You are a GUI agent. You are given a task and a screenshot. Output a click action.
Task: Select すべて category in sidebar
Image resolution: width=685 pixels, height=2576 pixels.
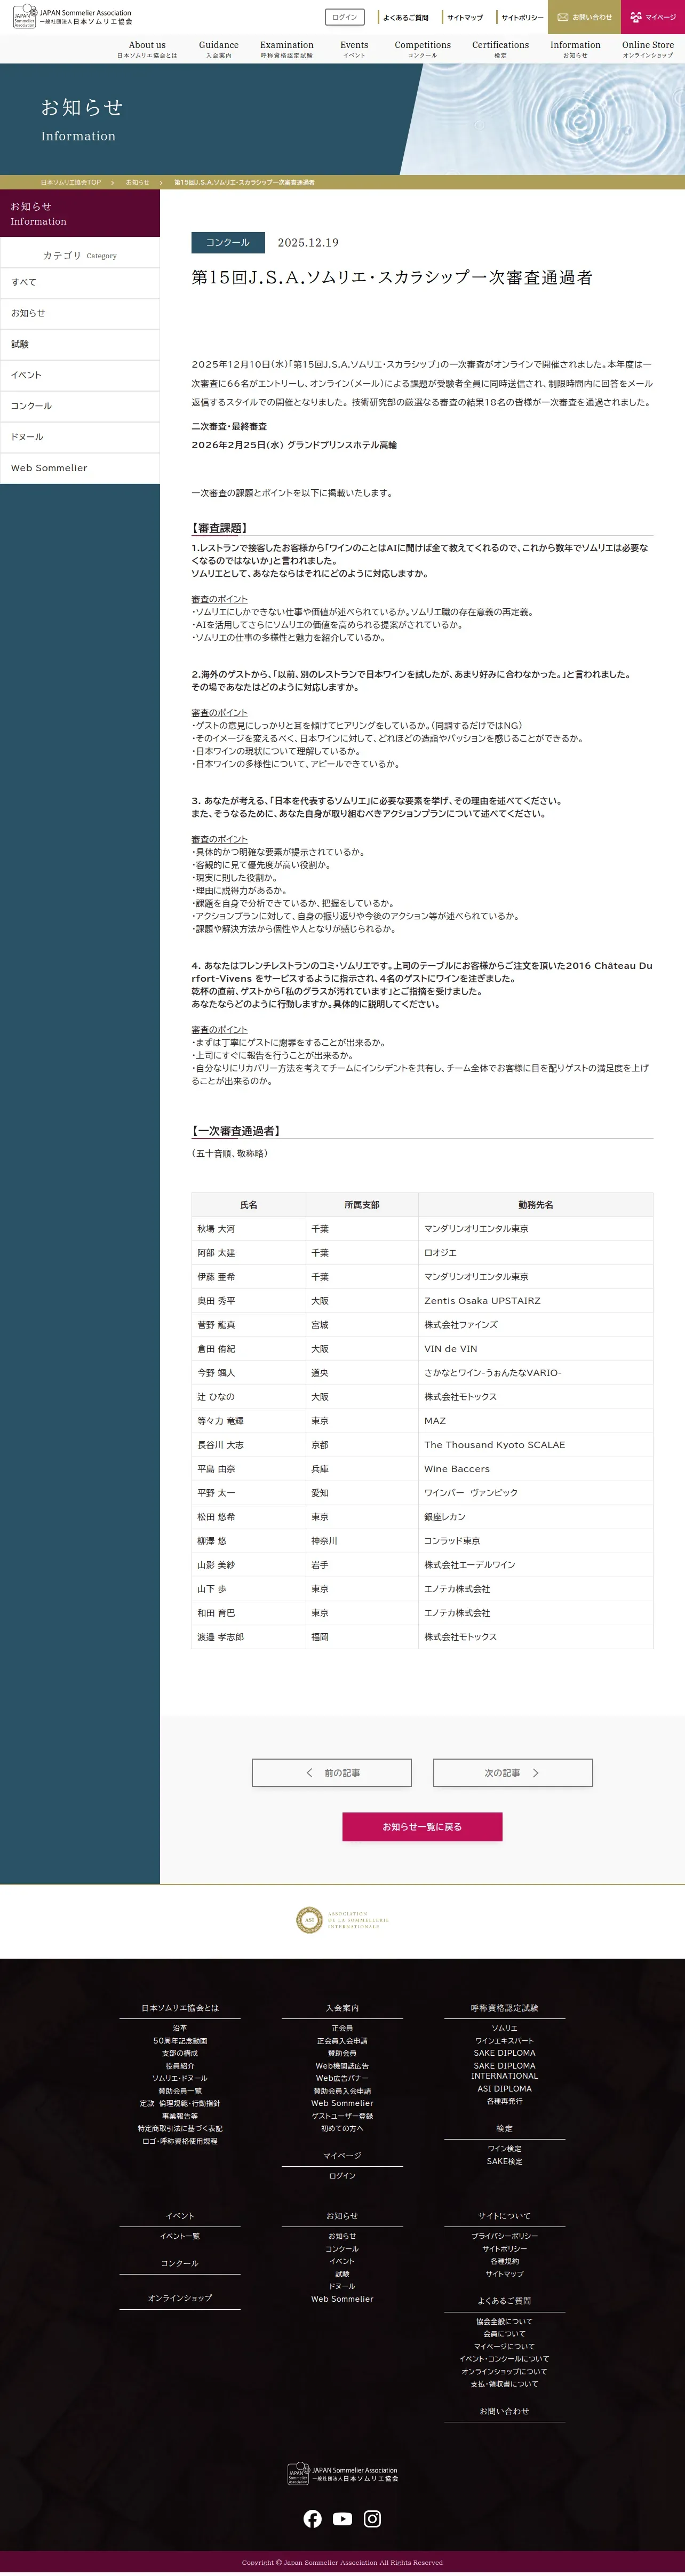tap(80, 282)
